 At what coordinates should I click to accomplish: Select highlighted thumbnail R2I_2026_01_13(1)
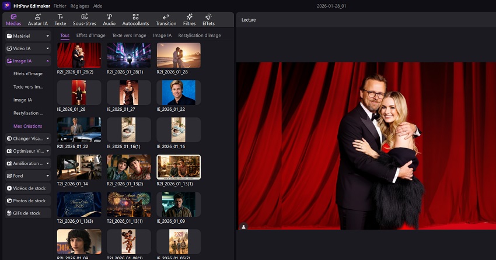pos(179,167)
